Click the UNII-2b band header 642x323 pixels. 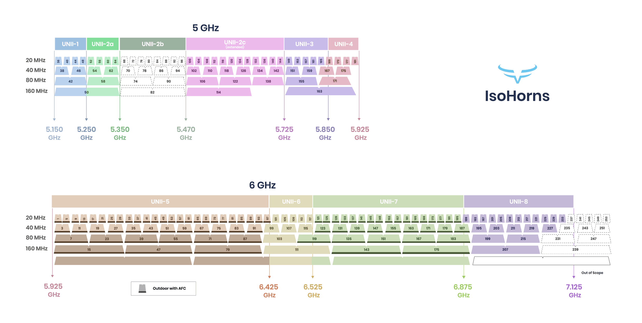click(x=153, y=44)
